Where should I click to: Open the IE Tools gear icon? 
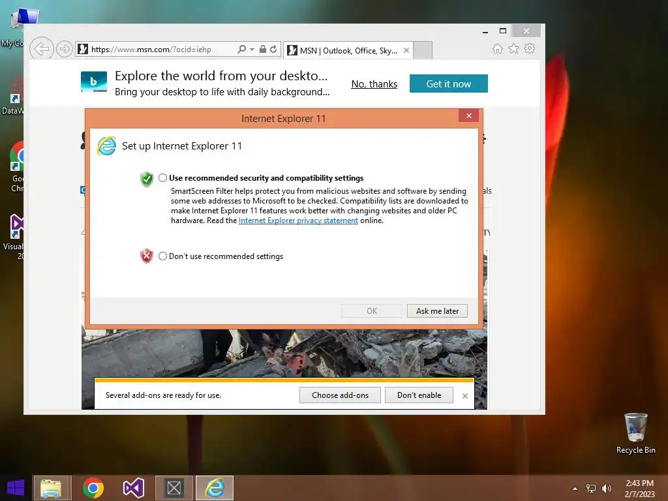coord(530,48)
